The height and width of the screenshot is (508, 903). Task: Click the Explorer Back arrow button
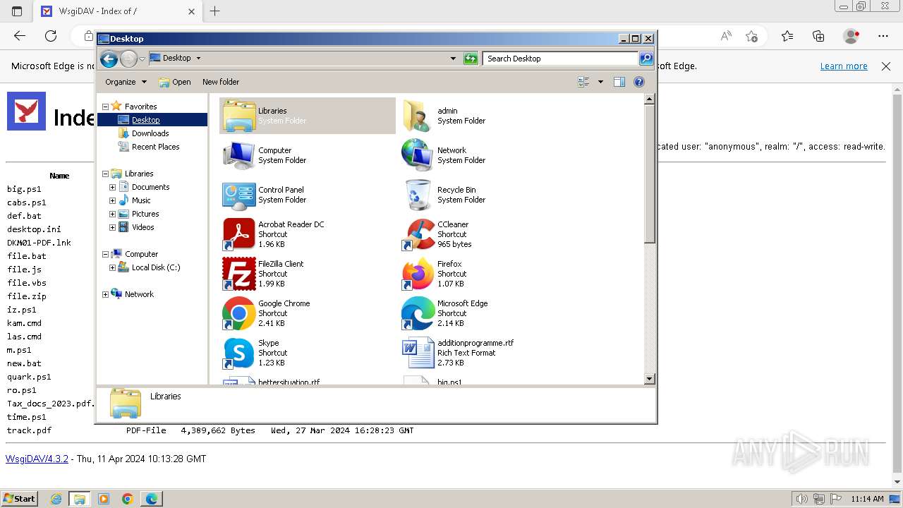click(x=109, y=59)
